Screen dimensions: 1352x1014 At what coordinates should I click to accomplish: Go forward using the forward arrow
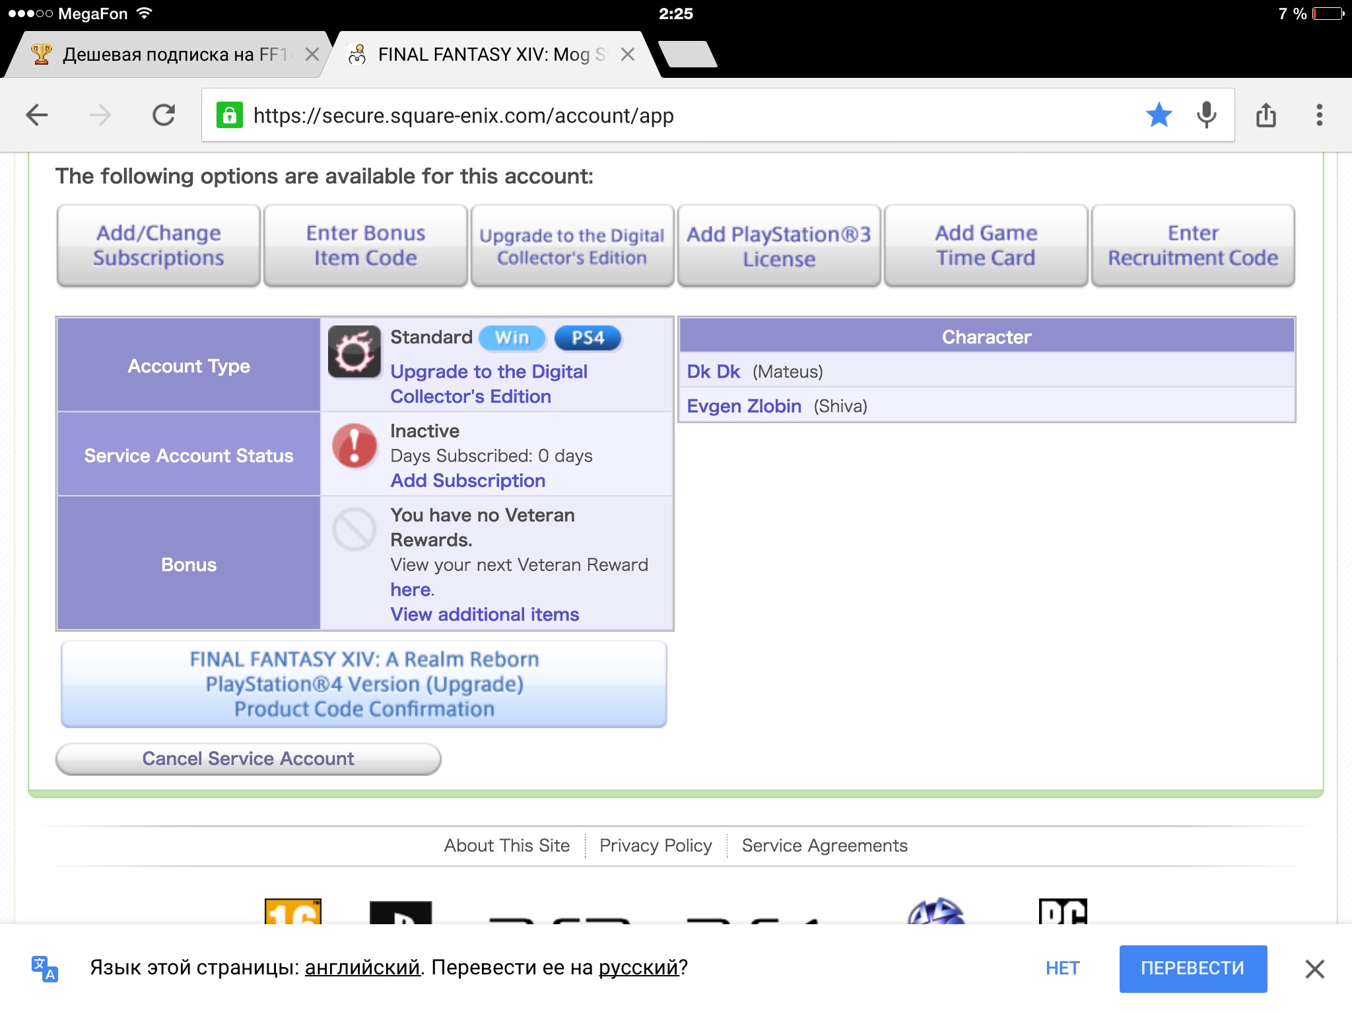pyautogui.click(x=100, y=116)
